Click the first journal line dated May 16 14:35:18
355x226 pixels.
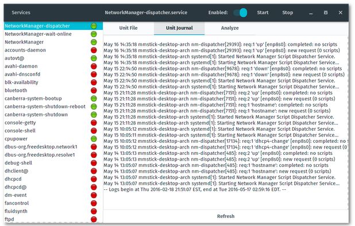(220, 45)
